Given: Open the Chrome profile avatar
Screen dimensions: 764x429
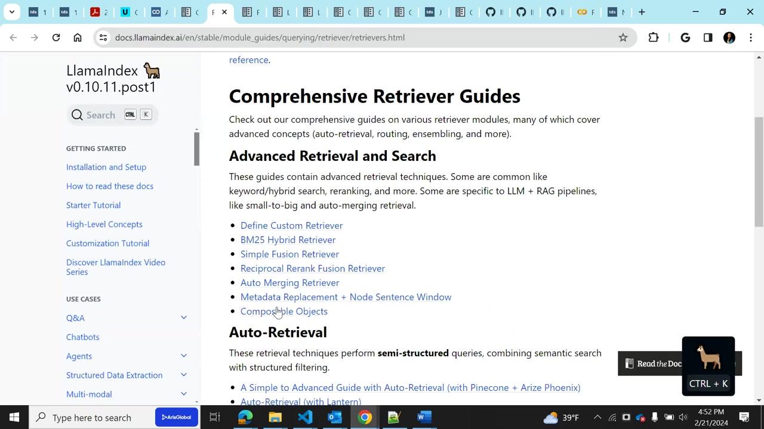Looking at the screenshot, I should (729, 38).
